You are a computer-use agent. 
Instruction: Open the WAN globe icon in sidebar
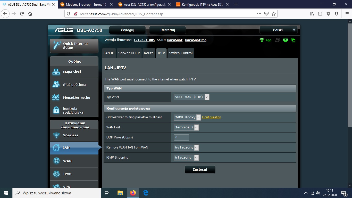click(x=56, y=161)
